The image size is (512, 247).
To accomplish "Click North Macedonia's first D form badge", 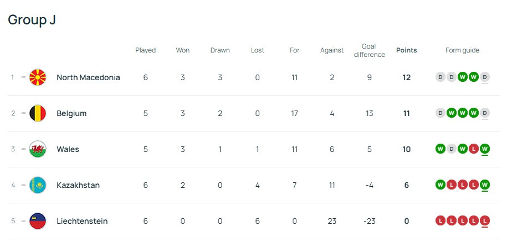I will 441,77.
